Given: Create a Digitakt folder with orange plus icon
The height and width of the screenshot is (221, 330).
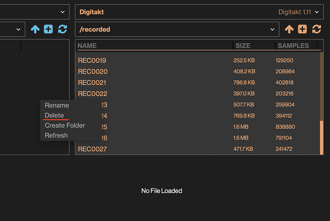Looking at the screenshot, I should pyautogui.click(x=302, y=29).
